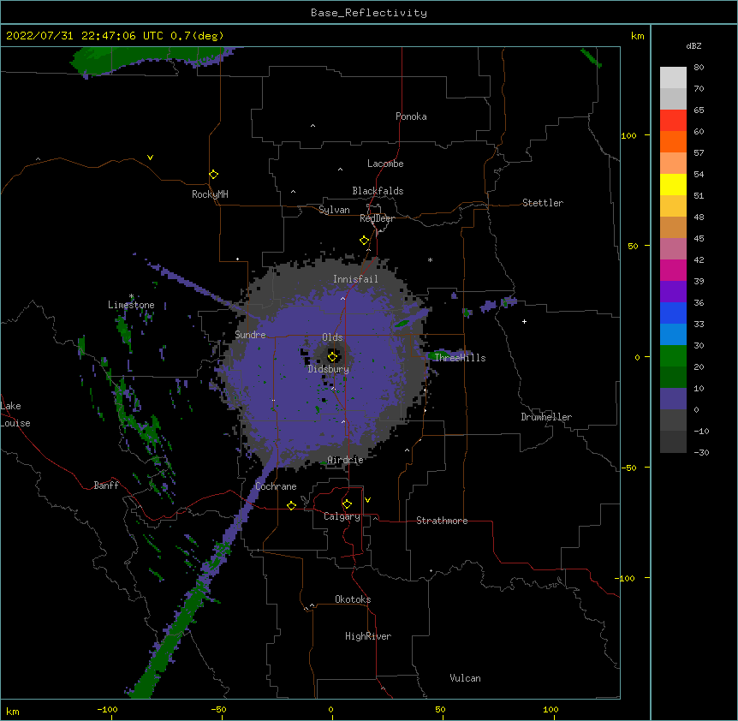738x721 pixels.
Task: Choose the blue 36 dBZ legend swatch
Action: click(x=673, y=313)
